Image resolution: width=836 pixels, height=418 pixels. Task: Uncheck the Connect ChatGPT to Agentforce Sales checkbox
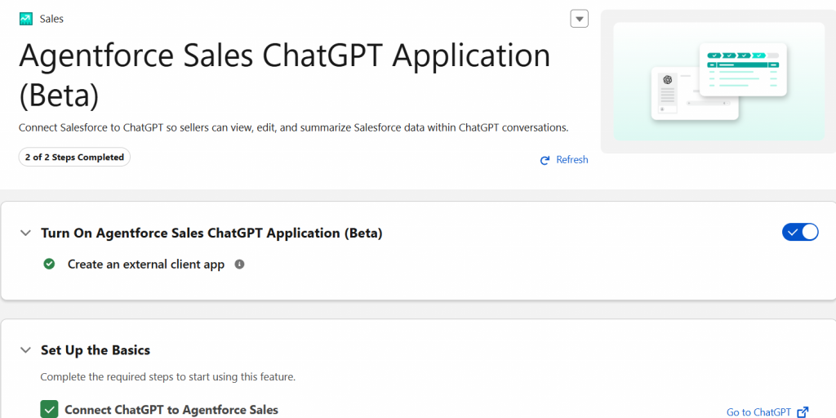click(x=50, y=410)
